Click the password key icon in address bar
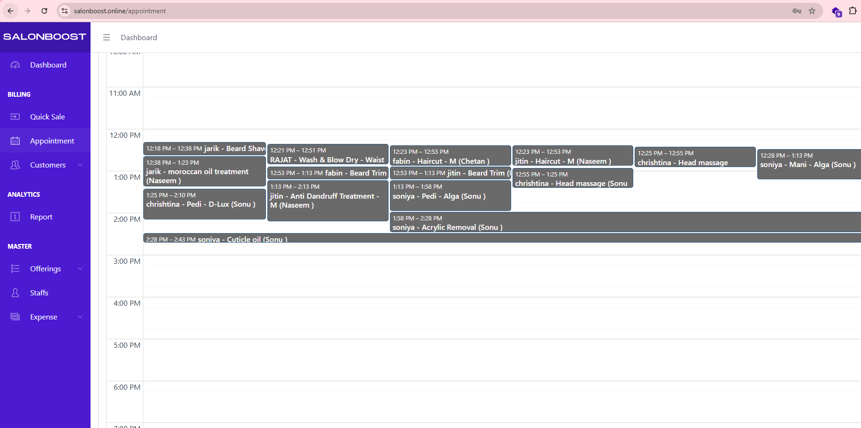This screenshot has width=861, height=428. [x=796, y=10]
